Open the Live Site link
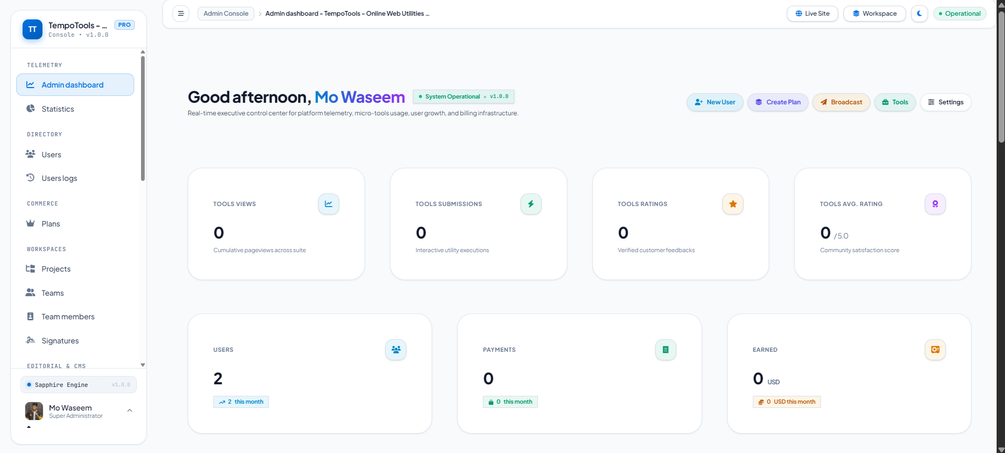Screen dimensions: 1005x453 (813, 14)
